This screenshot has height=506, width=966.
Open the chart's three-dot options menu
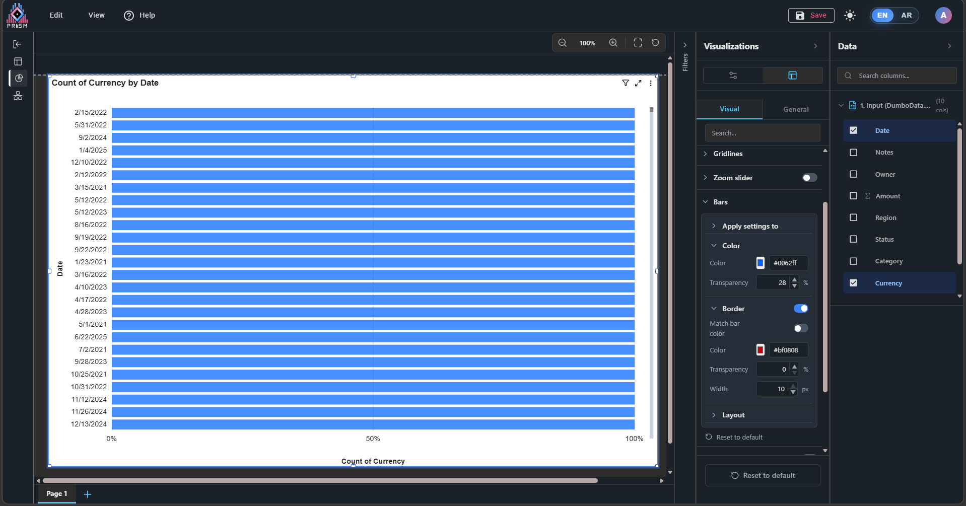pyautogui.click(x=651, y=83)
